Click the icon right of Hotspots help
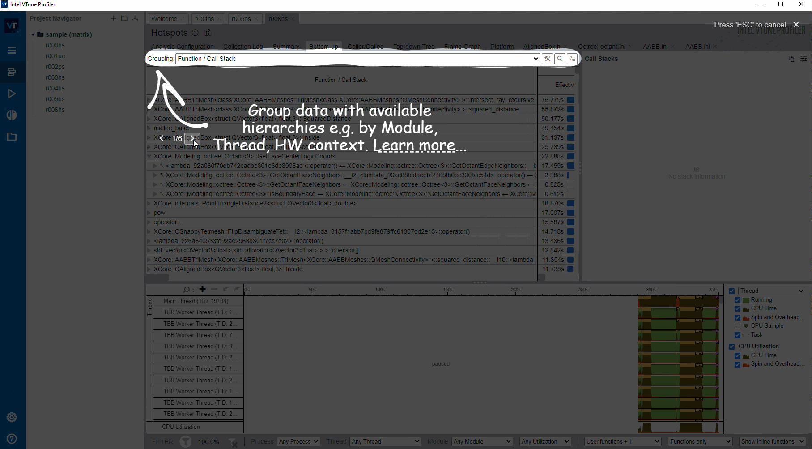Image resolution: width=812 pixels, height=449 pixels. click(x=208, y=33)
